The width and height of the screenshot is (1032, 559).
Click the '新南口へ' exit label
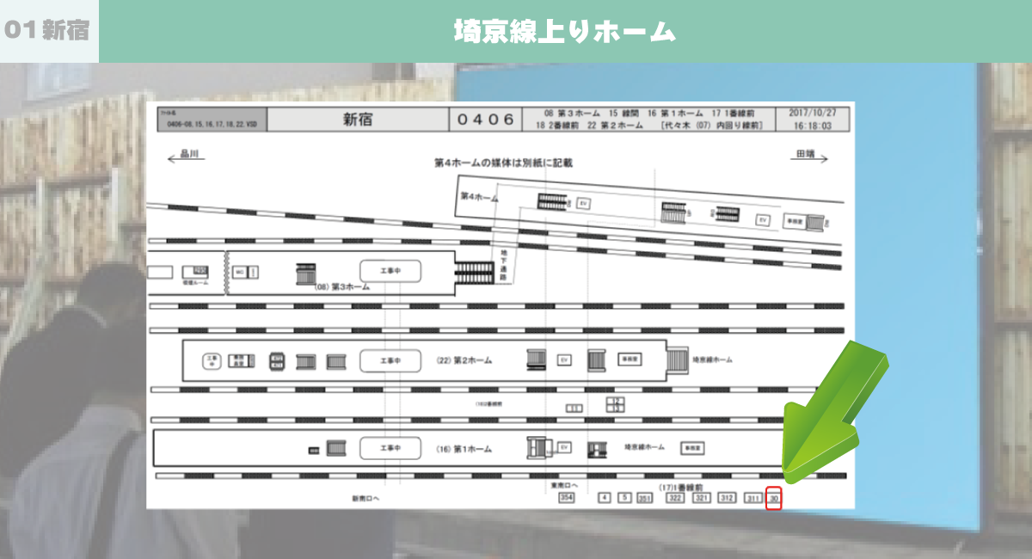point(365,499)
